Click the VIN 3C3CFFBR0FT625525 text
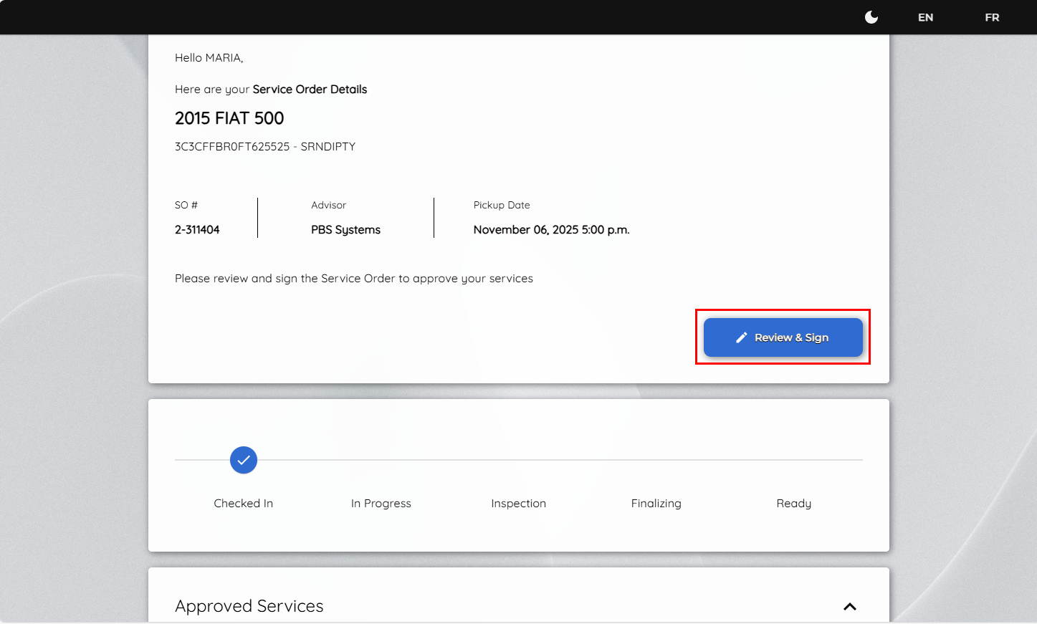 tap(232, 147)
